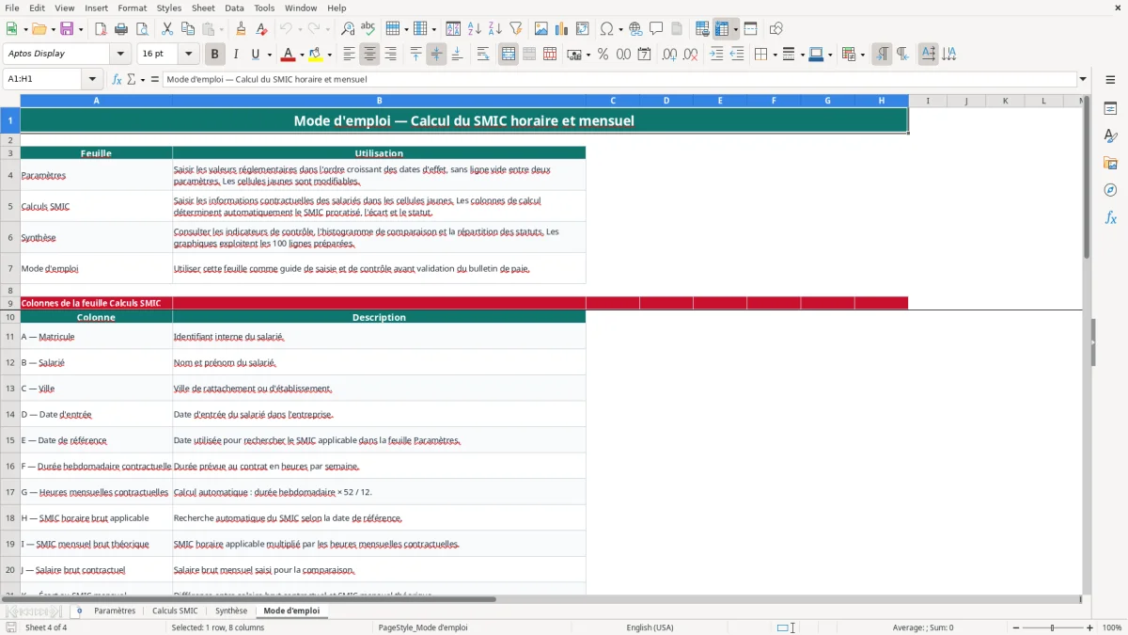The image size is (1128, 635).
Task: Insert hyperlink icon
Action: click(635, 29)
